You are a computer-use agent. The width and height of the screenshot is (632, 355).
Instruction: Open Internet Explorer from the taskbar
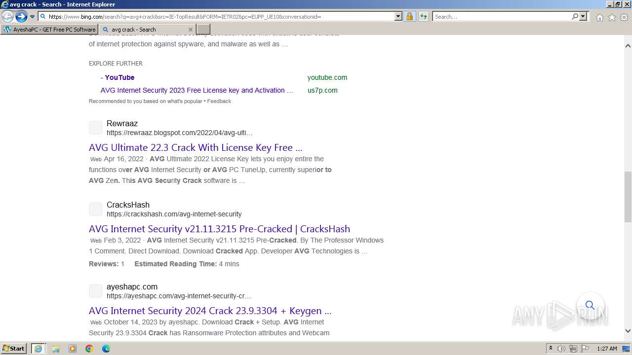coord(39,349)
